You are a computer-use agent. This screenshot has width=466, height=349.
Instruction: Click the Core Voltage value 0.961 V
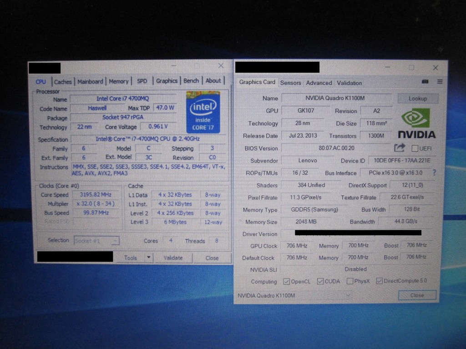[158, 126]
